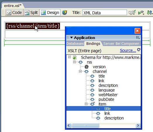Click the refresh icon beside Source link

coord(139,50)
